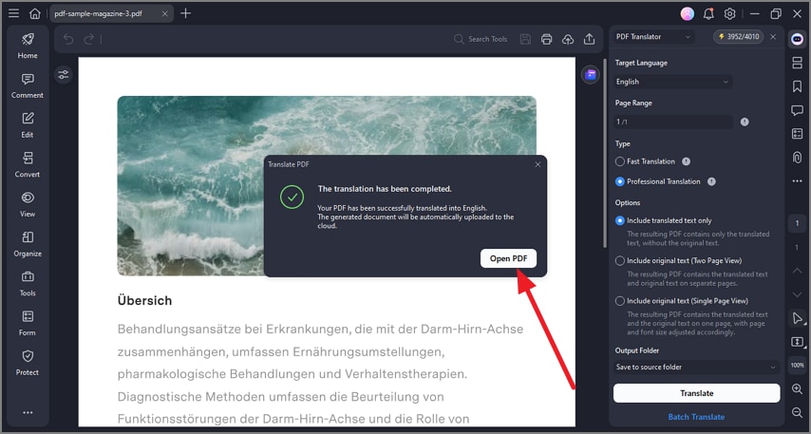Open form fields list panel icon
Viewport: 811px width, 434px height.
797,134
